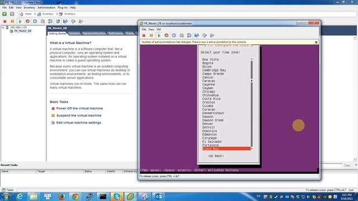Open Firefox from the taskbar
The image size is (358, 201).
click(x=61, y=197)
